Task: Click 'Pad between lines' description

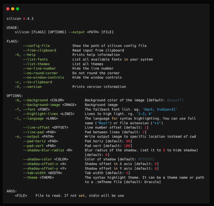Action: 102,132
